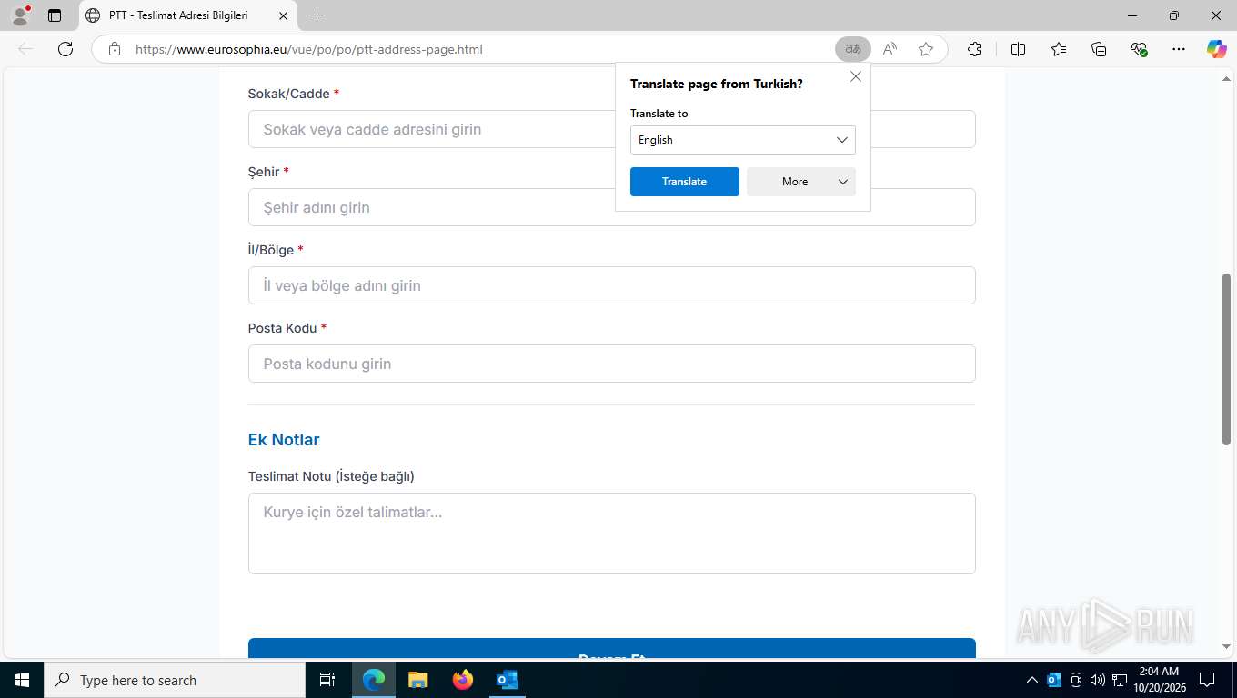Launch Firefox from taskbar
The width and height of the screenshot is (1237, 698).
(463, 680)
